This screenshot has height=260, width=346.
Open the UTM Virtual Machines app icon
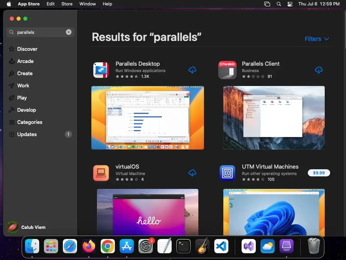227,173
